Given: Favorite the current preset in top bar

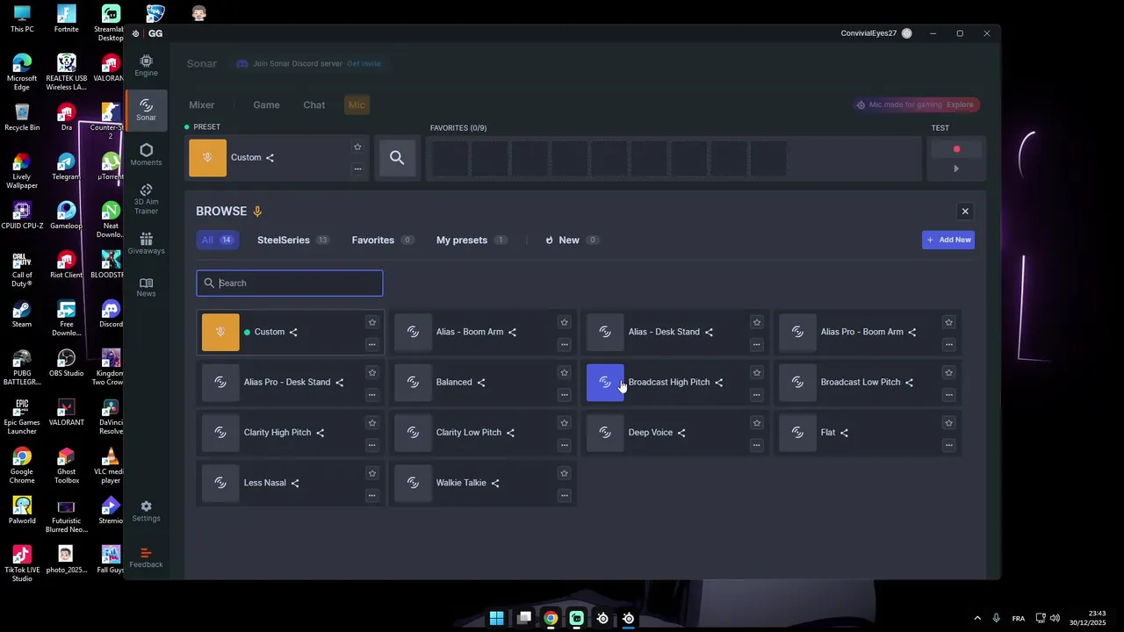Looking at the screenshot, I should click(x=357, y=147).
